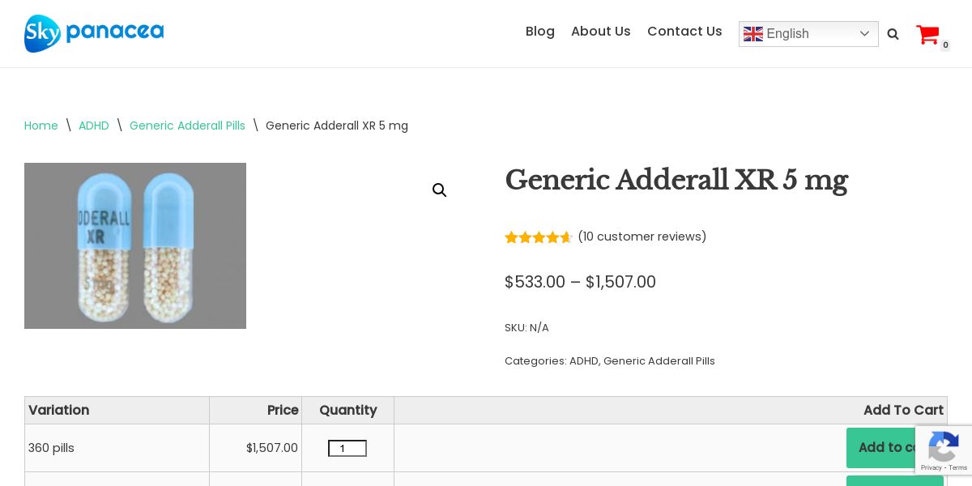Click Add to cart for 360 pills
The height and width of the screenshot is (486, 972).
pyautogui.click(x=883, y=448)
